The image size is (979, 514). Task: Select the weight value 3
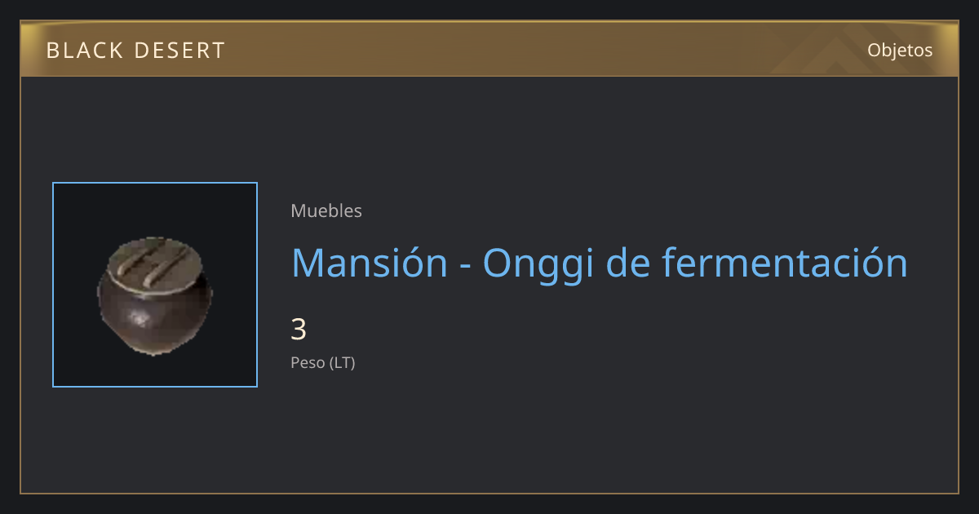click(299, 330)
